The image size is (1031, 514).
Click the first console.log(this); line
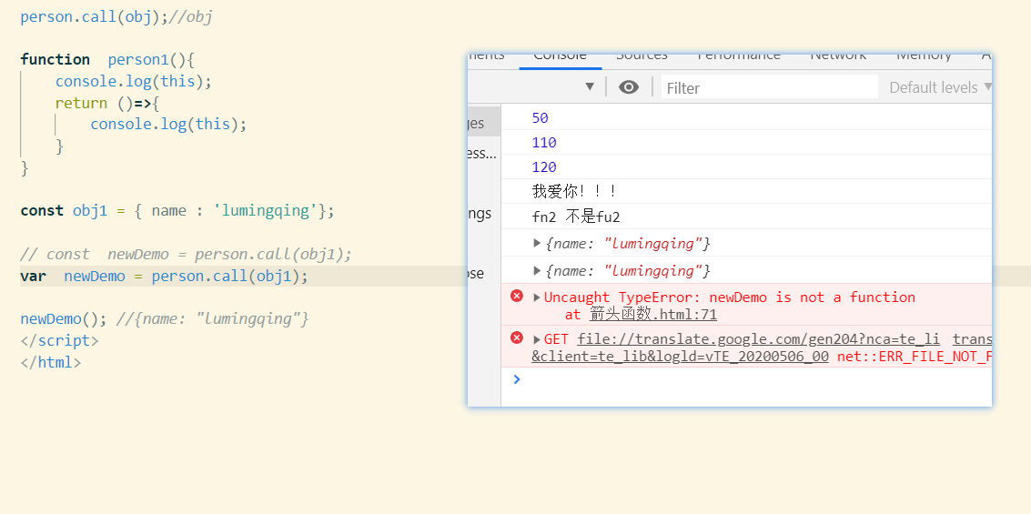click(134, 82)
